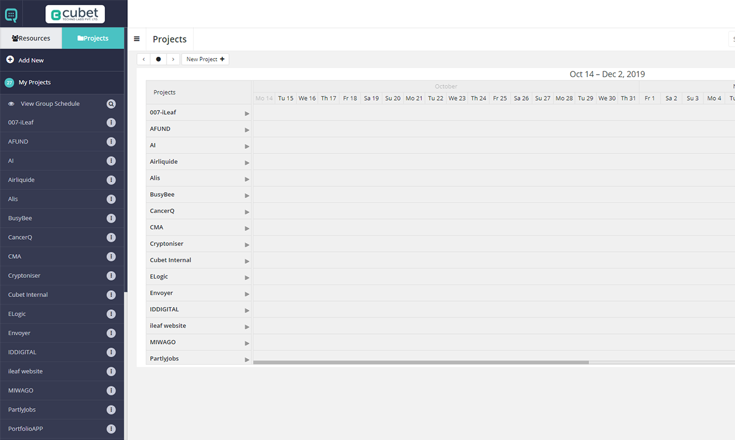
Task: Select the Fr 1 date column header
Action: (650, 98)
